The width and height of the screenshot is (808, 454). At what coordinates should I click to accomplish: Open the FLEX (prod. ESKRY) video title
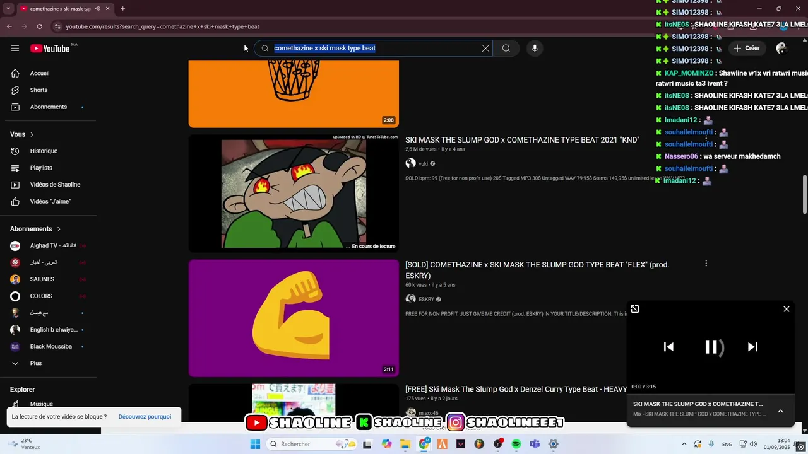pyautogui.click(x=537, y=270)
